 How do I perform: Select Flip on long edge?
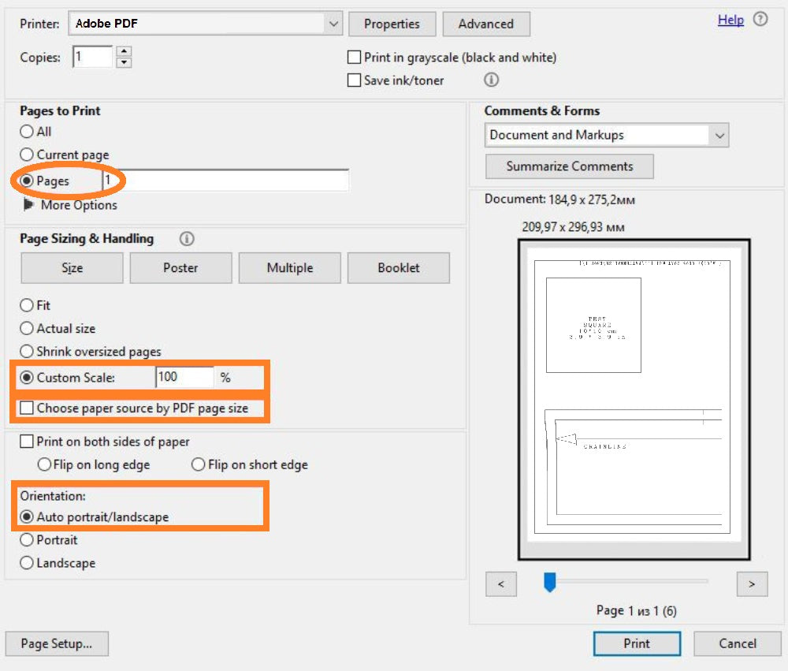44,464
